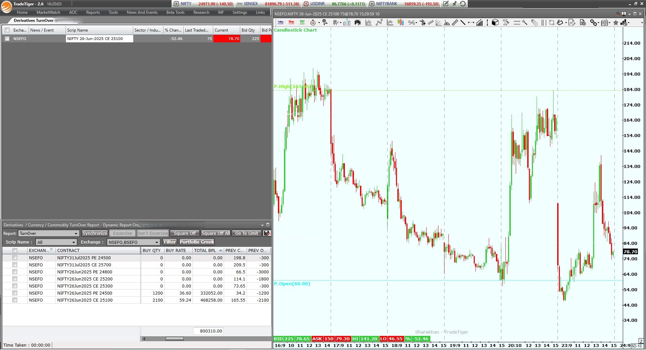Select the vertical line tool
The width and height of the screenshot is (646, 350).
coord(487,23)
